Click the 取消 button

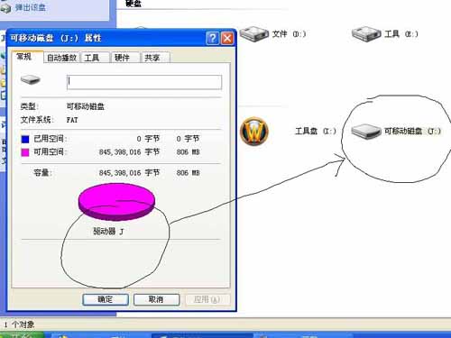[x=156, y=299]
